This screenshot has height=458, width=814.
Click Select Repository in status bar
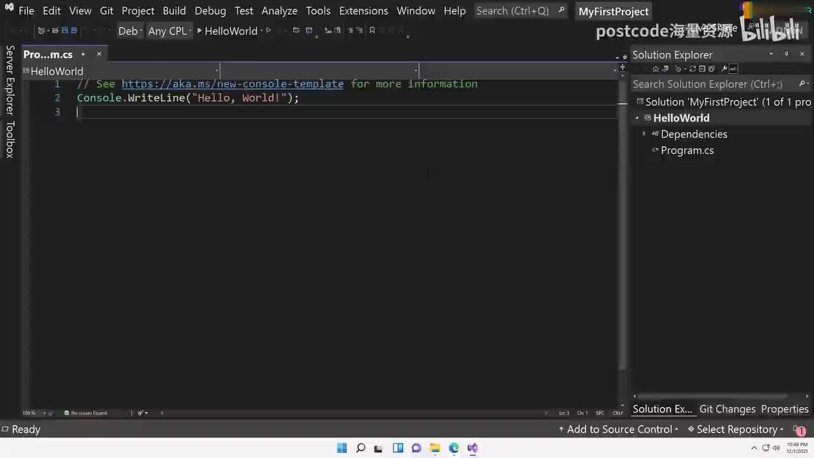[736, 429]
